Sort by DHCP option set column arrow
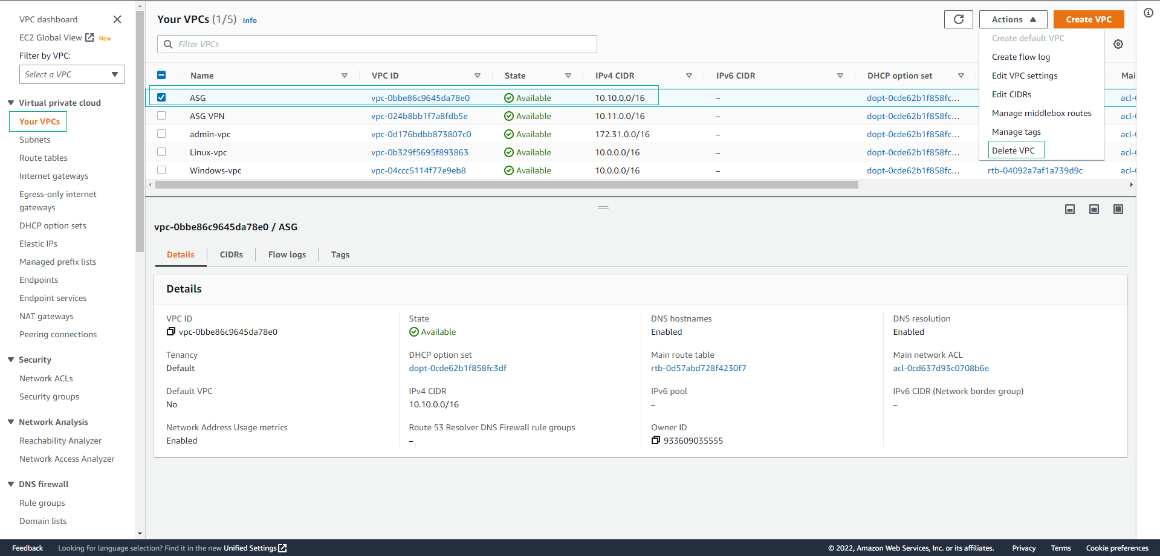This screenshot has width=1160, height=556. (x=961, y=76)
